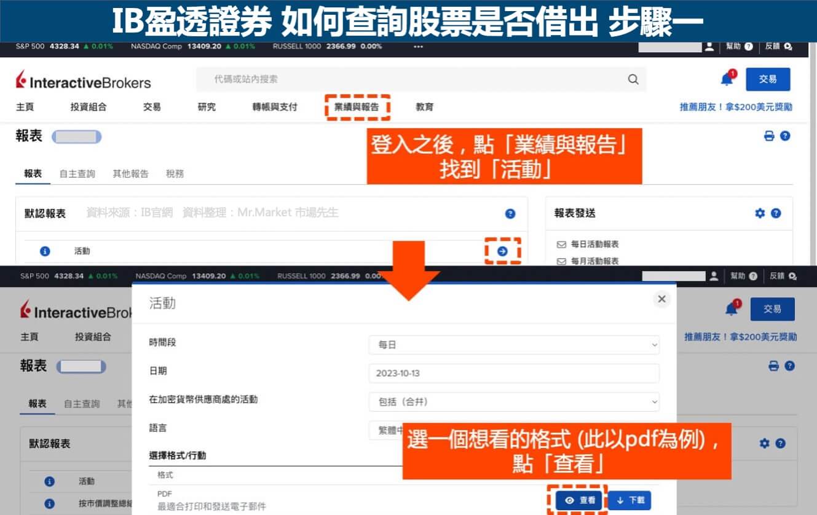Click the help icon beside the dimmed print icon
817x515 pixels.
(x=790, y=366)
